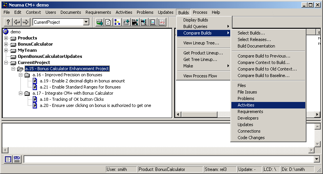Choose View Process Flow entry
Viewport: 323px width, 174px height.
(204, 76)
